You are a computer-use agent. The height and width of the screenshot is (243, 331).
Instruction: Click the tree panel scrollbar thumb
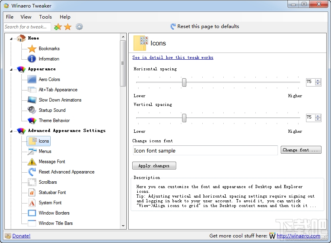[x=123, y=63]
